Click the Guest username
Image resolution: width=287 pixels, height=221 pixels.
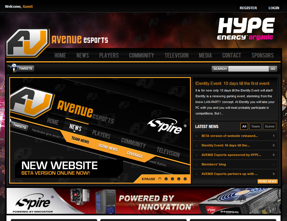pos(28,6)
